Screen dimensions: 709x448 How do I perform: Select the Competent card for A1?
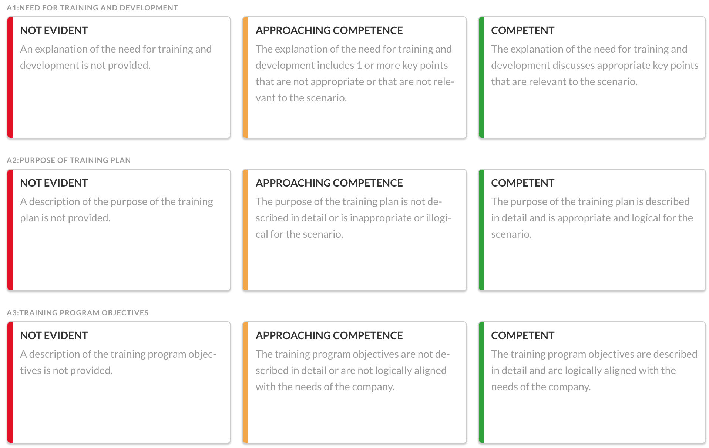click(592, 77)
